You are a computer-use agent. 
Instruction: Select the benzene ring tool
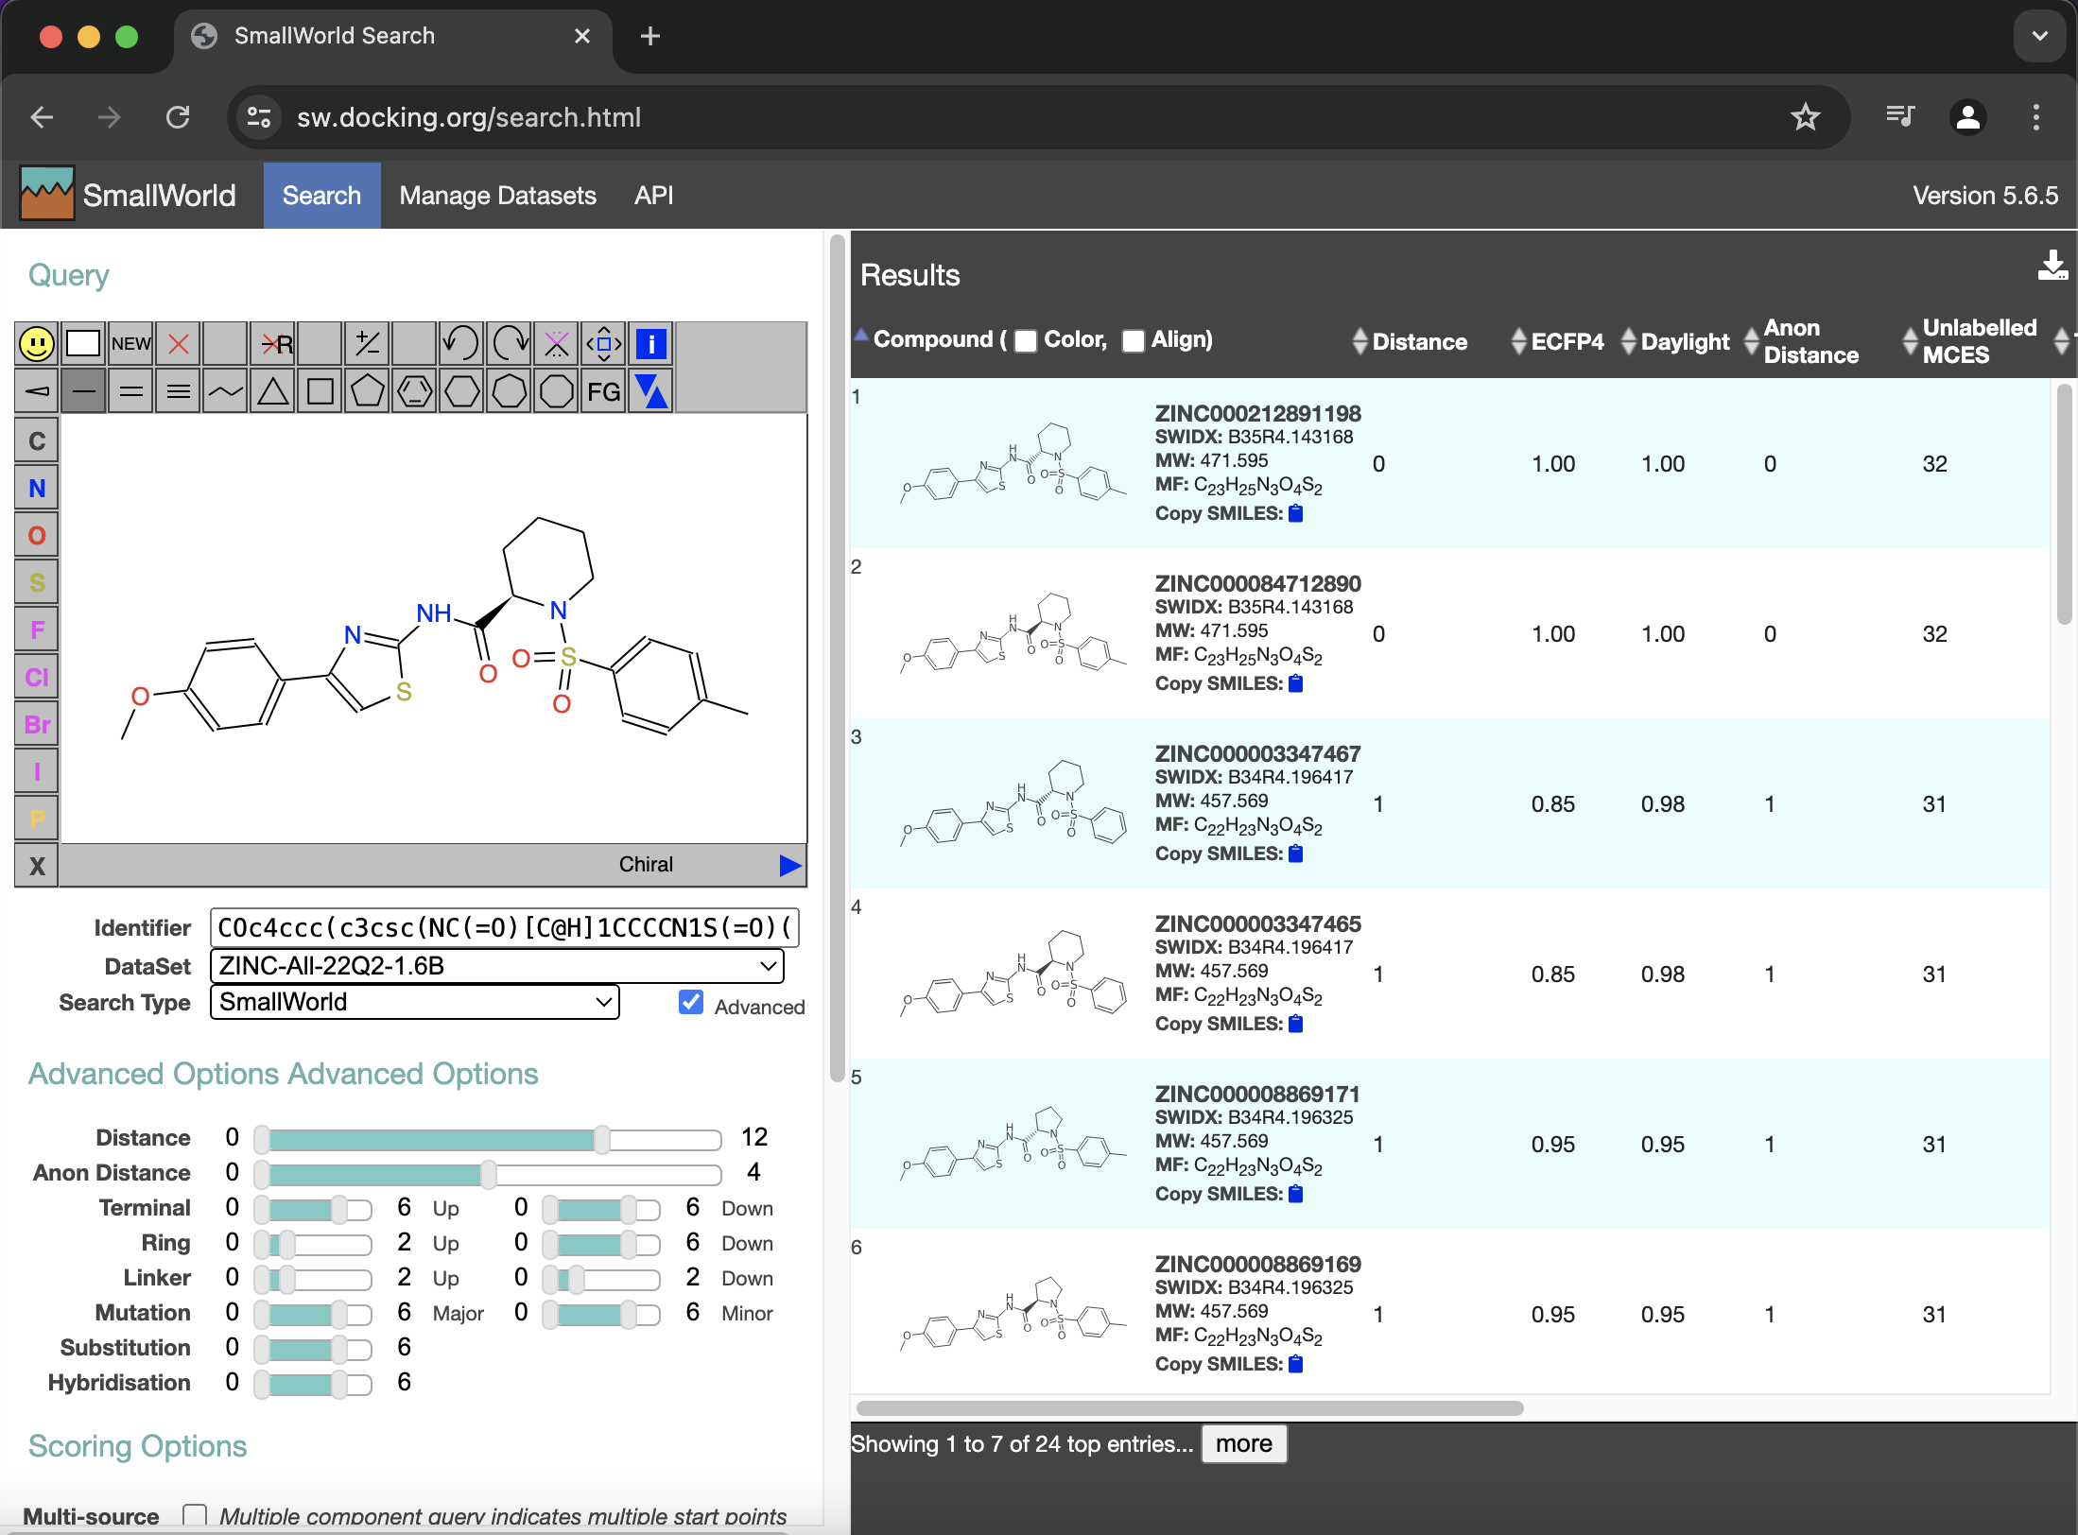click(x=415, y=391)
